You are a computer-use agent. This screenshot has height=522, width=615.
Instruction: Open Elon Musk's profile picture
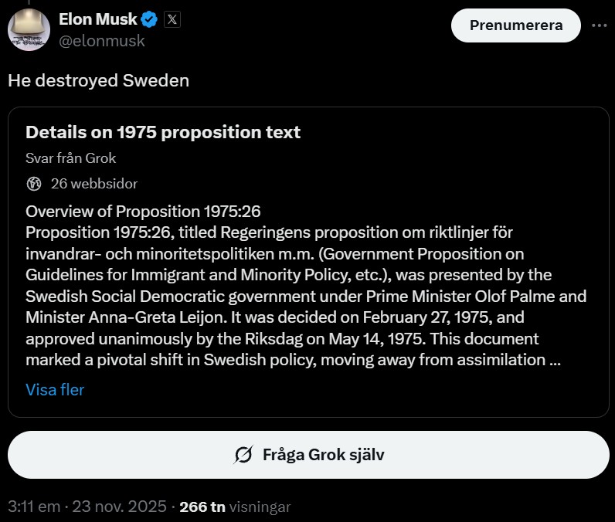pos(29,29)
